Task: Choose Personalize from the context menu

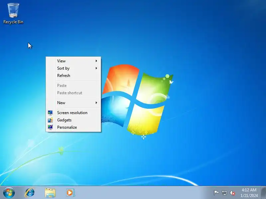Action: (x=73, y=127)
